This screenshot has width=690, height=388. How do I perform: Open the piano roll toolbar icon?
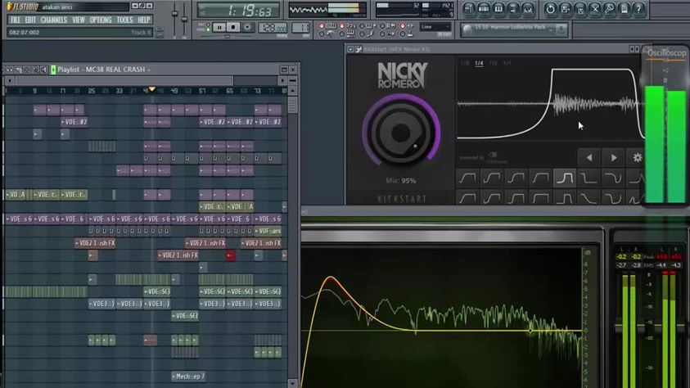tap(498, 9)
